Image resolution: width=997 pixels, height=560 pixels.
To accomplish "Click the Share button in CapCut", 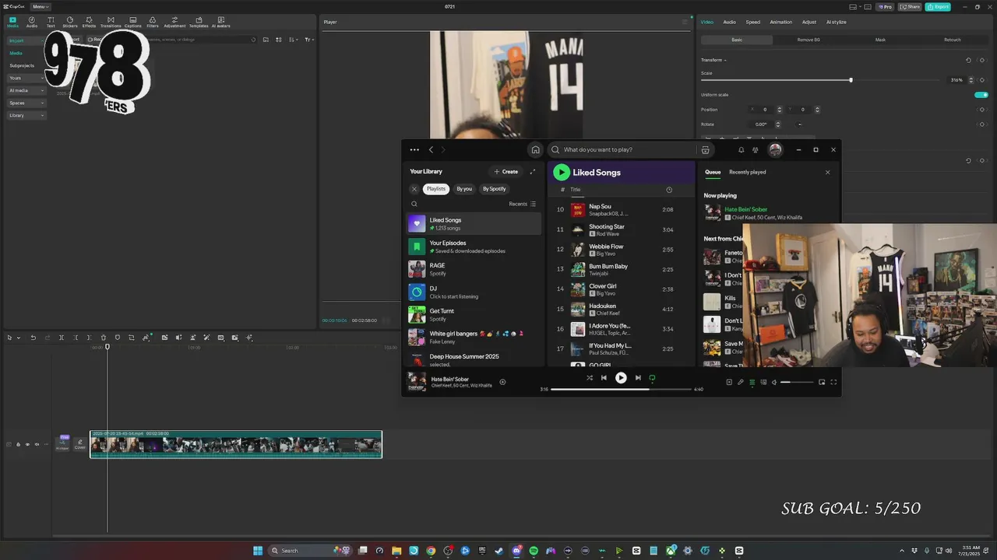I will 909,6.
